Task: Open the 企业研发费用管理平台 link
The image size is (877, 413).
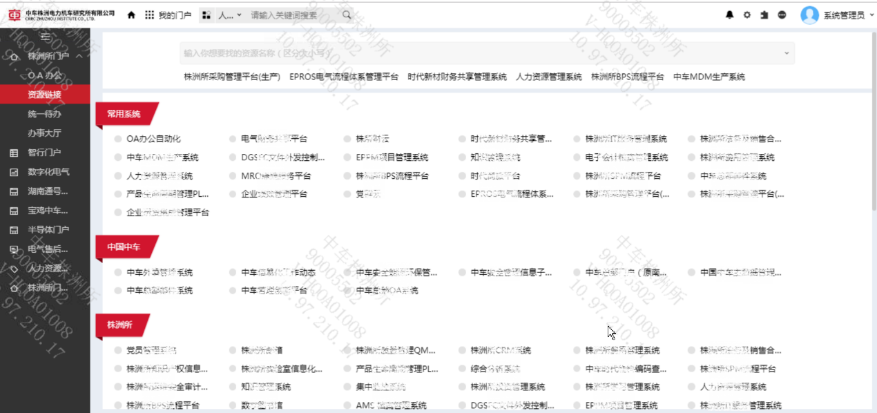Action: (x=168, y=213)
